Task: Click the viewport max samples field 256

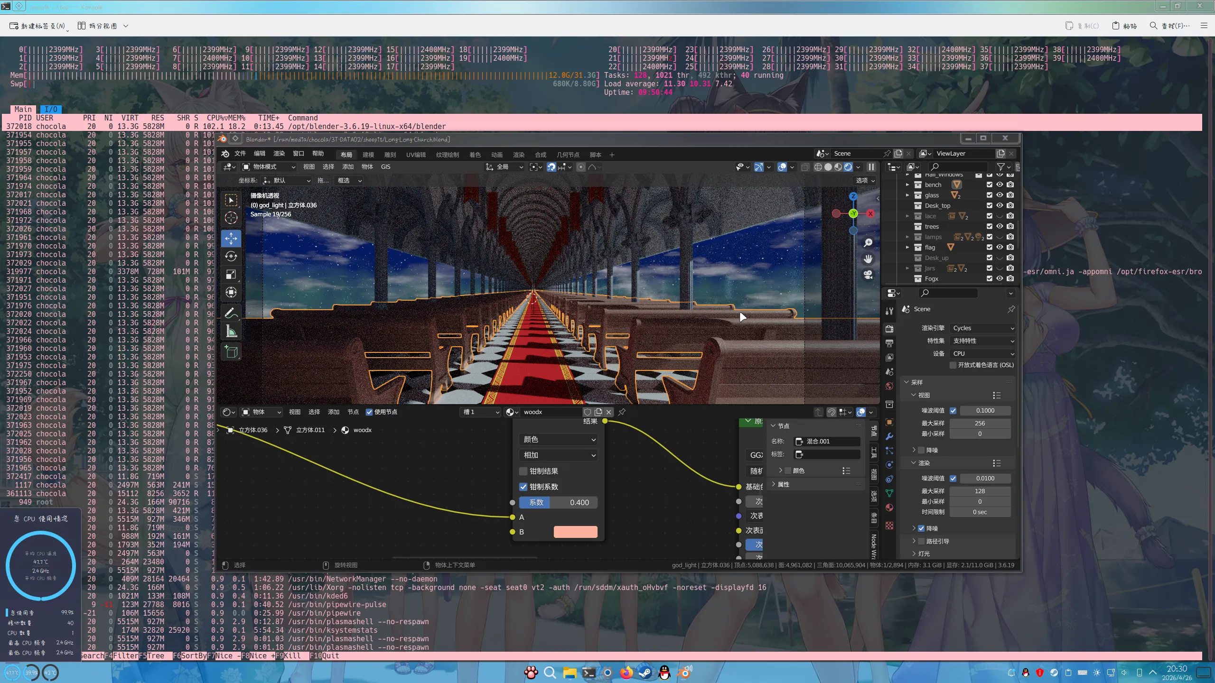Action: point(980,423)
